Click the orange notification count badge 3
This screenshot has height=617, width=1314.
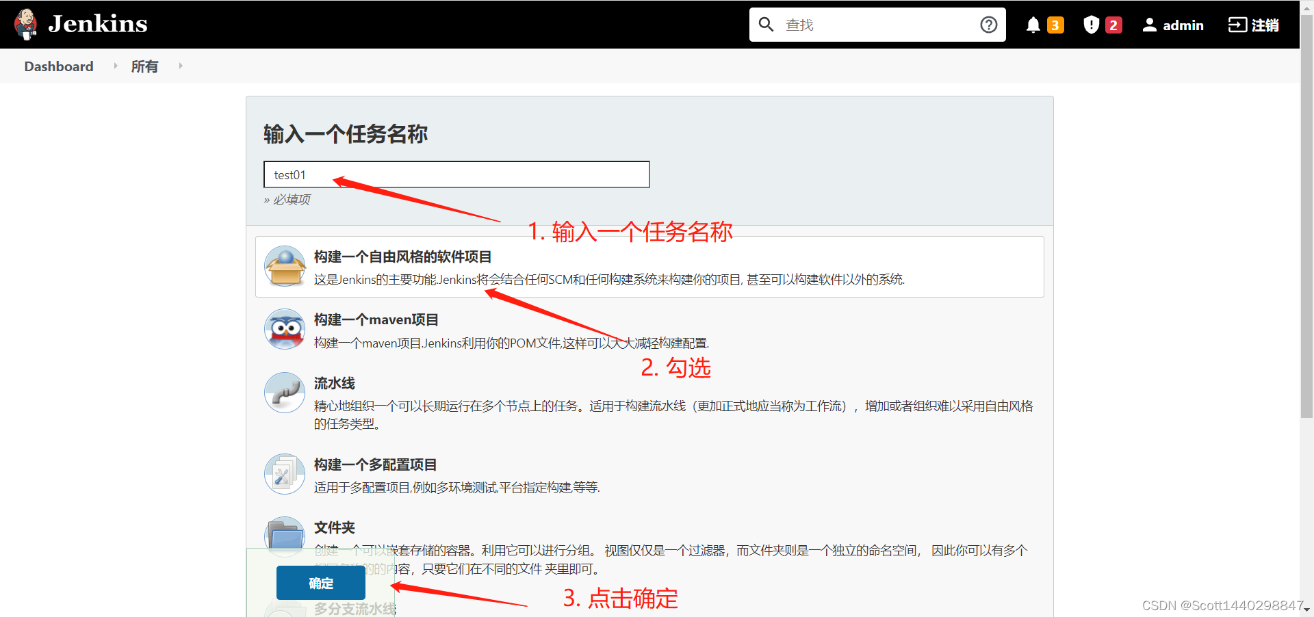[x=1055, y=25]
